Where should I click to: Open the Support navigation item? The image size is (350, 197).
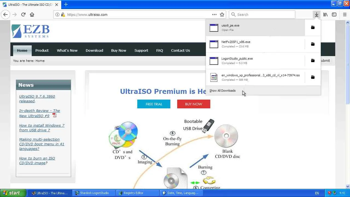click(141, 50)
